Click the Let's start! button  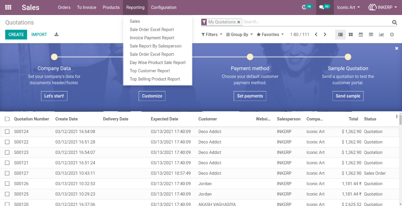pos(54,96)
